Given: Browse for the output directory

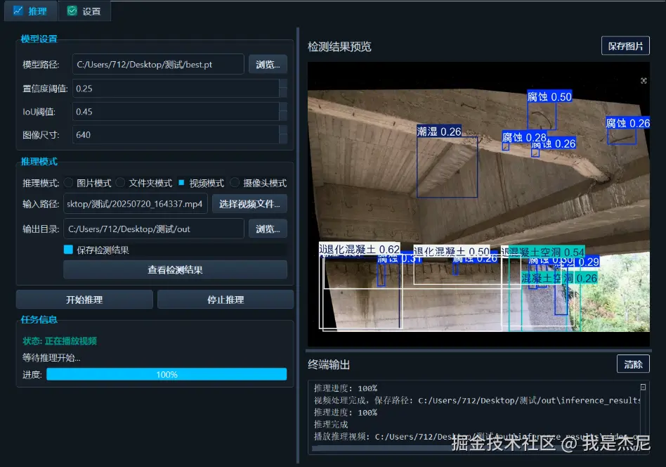Looking at the screenshot, I should tap(268, 229).
